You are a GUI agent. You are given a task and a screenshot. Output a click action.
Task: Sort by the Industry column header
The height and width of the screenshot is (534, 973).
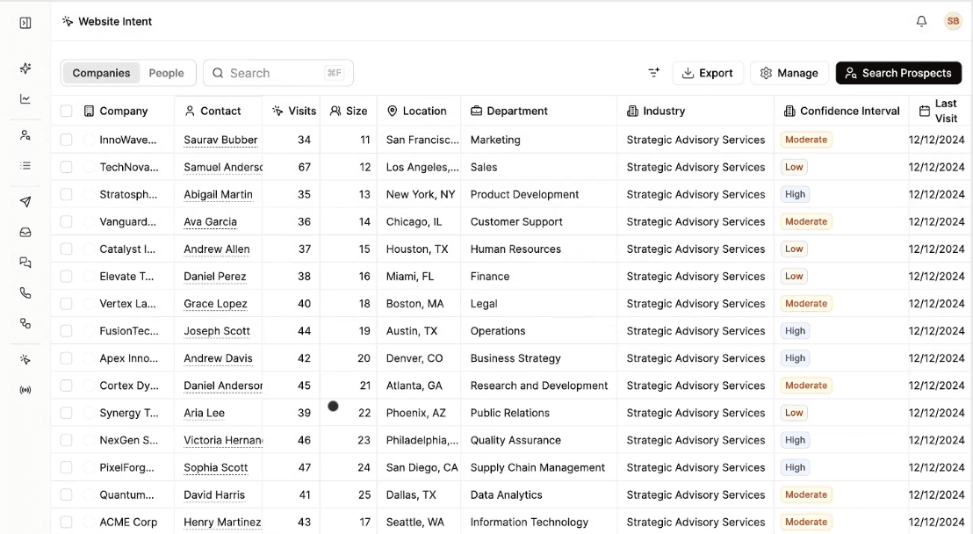(x=664, y=112)
